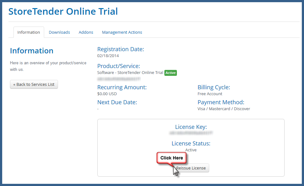Viewport: 304px width, 186px height.
Task: Go to the Addons tab
Action: [x=86, y=32]
